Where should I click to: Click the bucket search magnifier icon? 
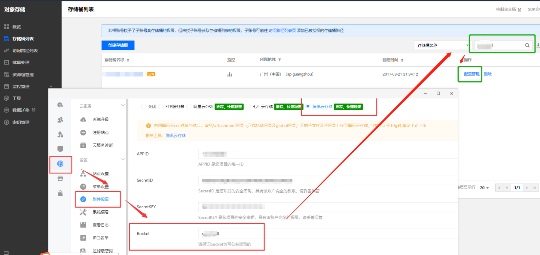[527, 45]
